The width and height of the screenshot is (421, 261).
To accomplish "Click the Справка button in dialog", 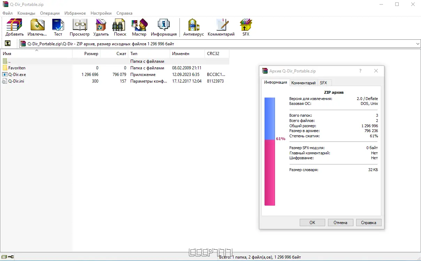I will [369, 222].
